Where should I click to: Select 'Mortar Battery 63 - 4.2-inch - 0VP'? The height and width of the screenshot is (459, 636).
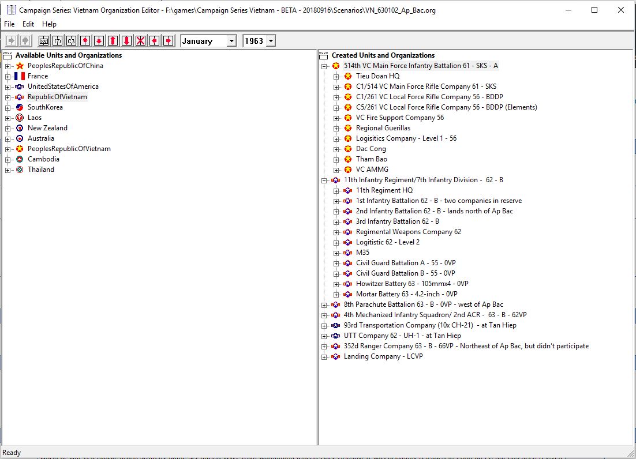(406, 295)
